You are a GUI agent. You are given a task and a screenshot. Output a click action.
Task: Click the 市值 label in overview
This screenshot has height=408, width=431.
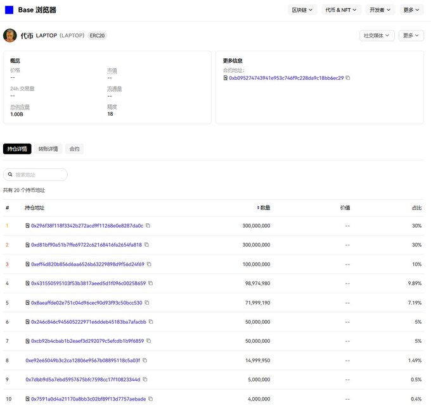[x=112, y=70]
